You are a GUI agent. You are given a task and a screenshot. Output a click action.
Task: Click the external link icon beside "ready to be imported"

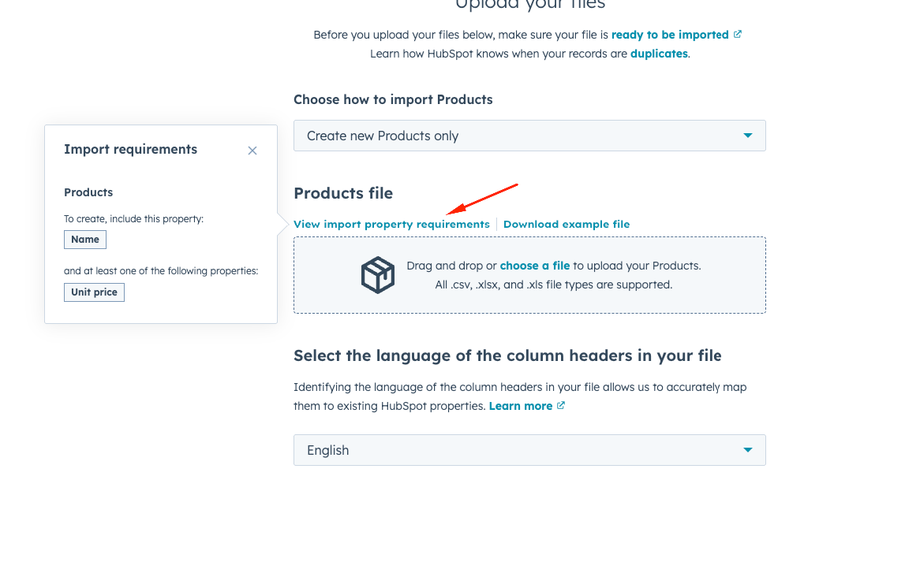(x=738, y=35)
